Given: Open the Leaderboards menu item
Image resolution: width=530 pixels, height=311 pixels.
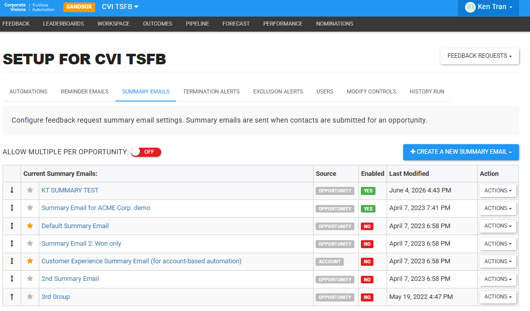Looking at the screenshot, I should point(63,24).
